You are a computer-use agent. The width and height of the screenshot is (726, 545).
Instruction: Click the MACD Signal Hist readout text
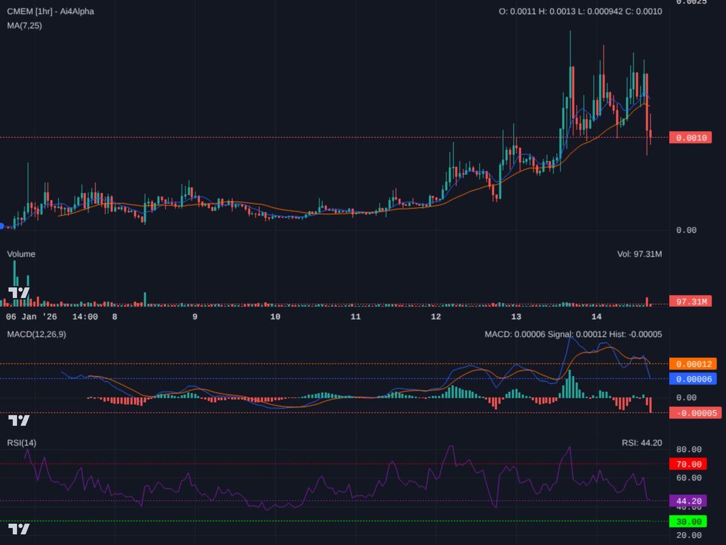574,334
